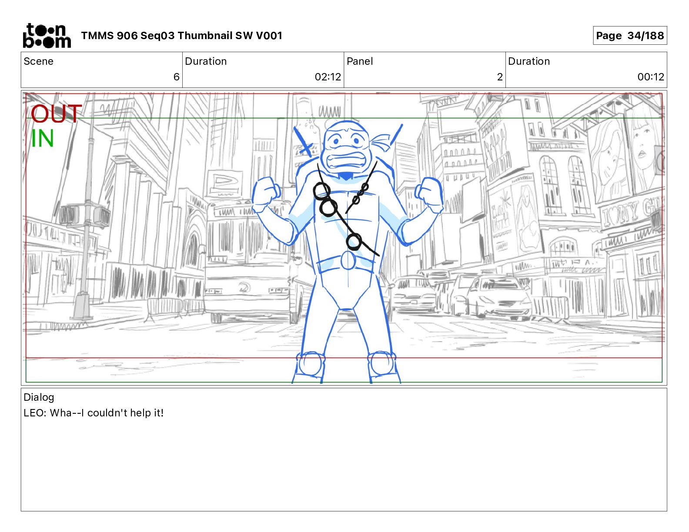Screen dimensions: 689x532
Task: Click the red 'OUT' camera label
Action: point(56,114)
